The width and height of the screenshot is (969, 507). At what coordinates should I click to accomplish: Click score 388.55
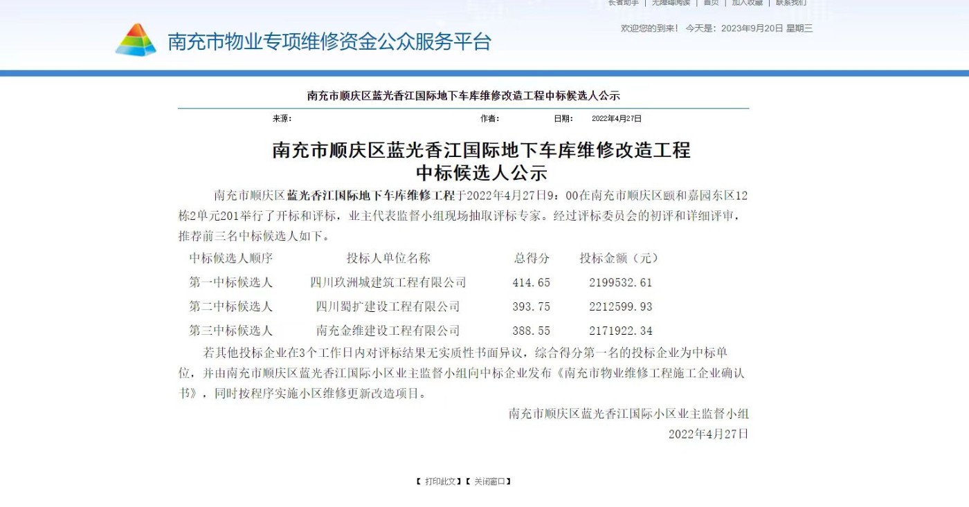coord(532,331)
